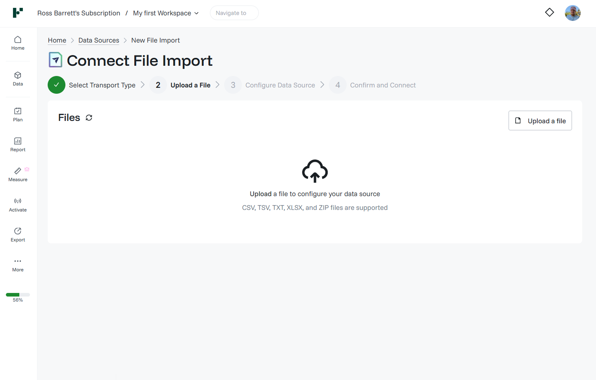Open the Report section in sidebar
596x380 pixels.
18,145
